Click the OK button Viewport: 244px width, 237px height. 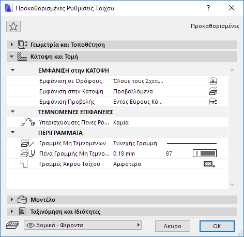click(x=217, y=226)
